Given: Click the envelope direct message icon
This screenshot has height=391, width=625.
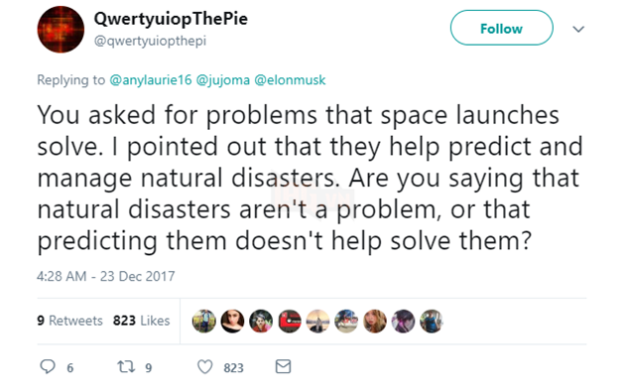Looking at the screenshot, I should (283, 366).
